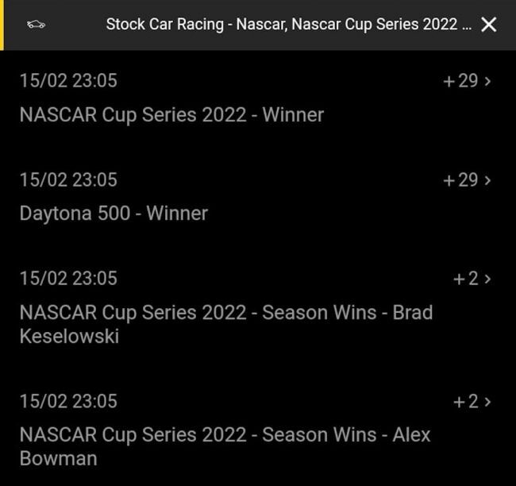Expand chevron for Alex Bowman Season Wins
Viewport: 516px width, 486px height.
point(487,402)
